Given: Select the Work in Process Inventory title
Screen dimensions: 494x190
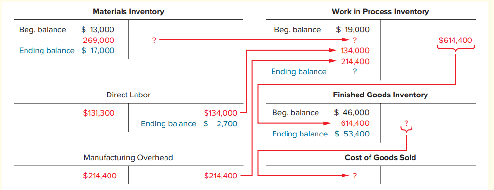Looking at the screenshot, I should pos(380,12).
